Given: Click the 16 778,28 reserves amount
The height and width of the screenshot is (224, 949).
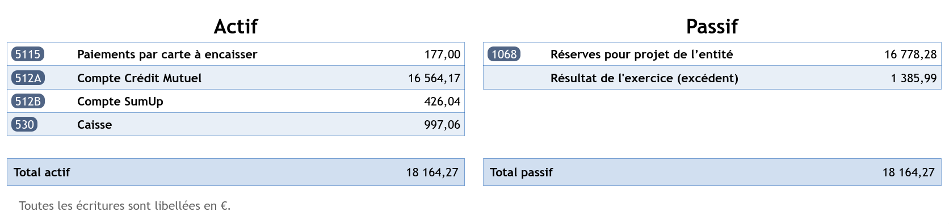Looking at the screenshot, I should click(910, 54).
